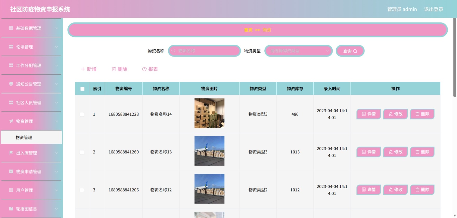457x218 pixels.
Task: Open the 用户管理 menu
Action: 31,190
